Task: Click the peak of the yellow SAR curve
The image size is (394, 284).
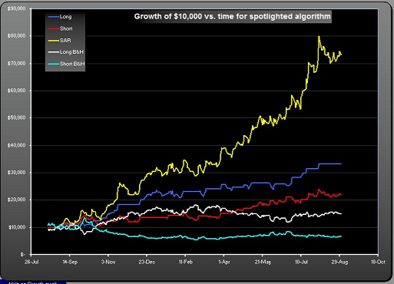Action: click(319, 37)
